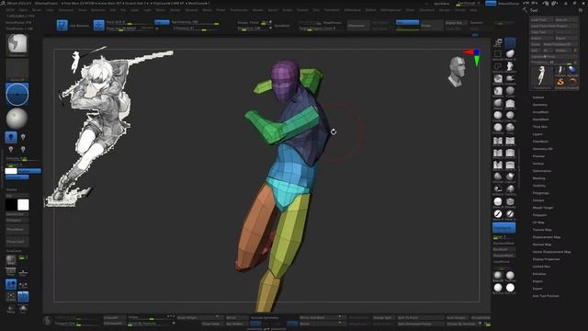This screenshot has width=588, height=331.
Task: Select the circle-with-slash slice brush on right
Action: [510, 214]
